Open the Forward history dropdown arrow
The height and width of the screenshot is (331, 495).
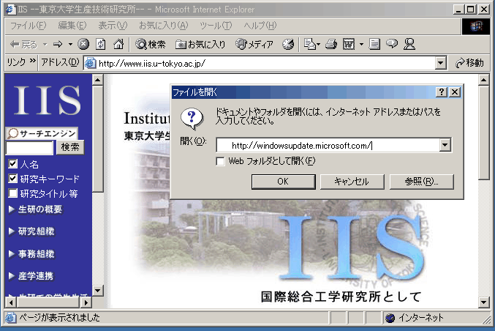click(x=70, y=44)
